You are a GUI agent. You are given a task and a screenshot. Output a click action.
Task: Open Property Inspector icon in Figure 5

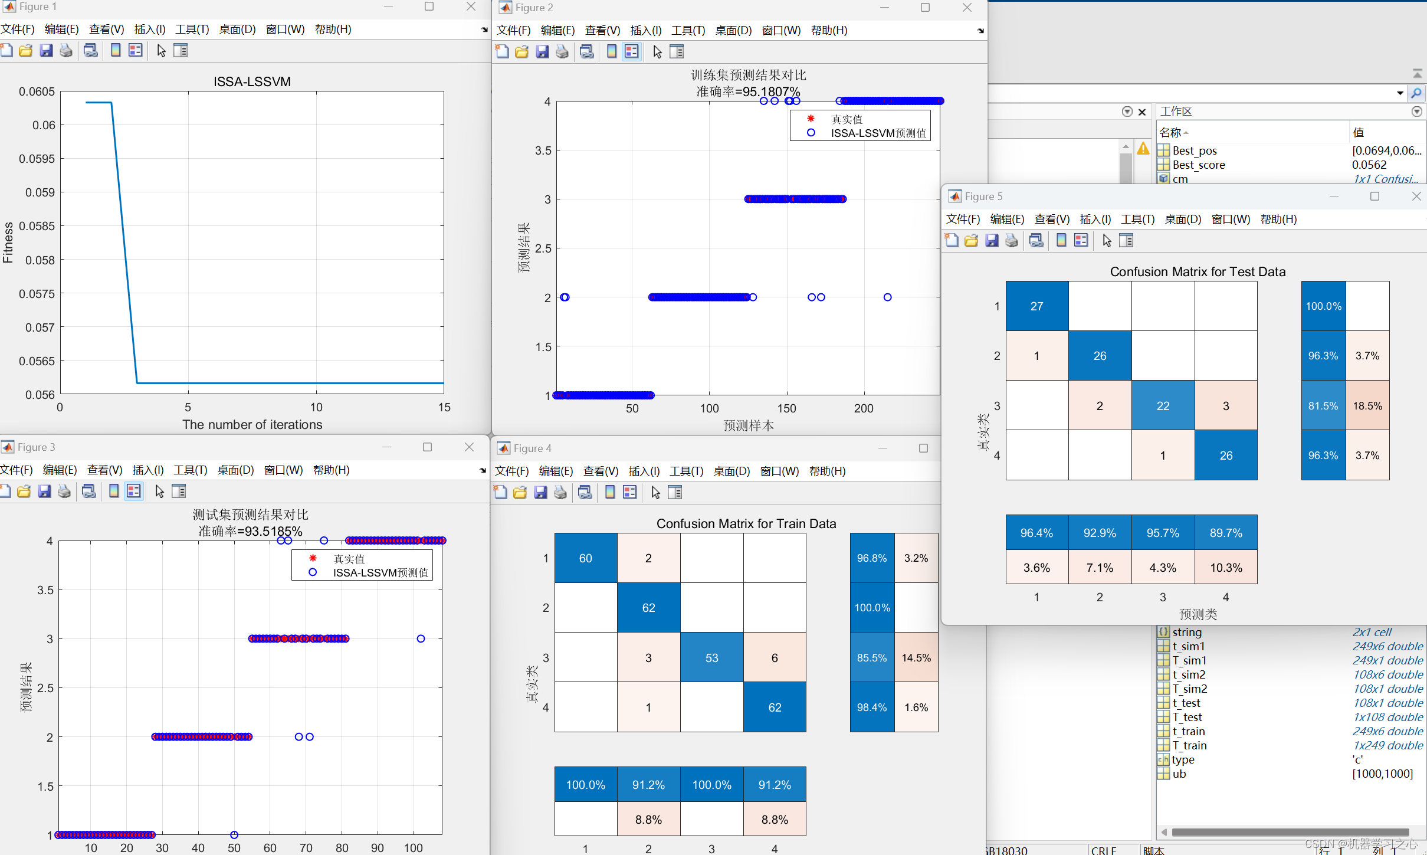point(1126,241)
